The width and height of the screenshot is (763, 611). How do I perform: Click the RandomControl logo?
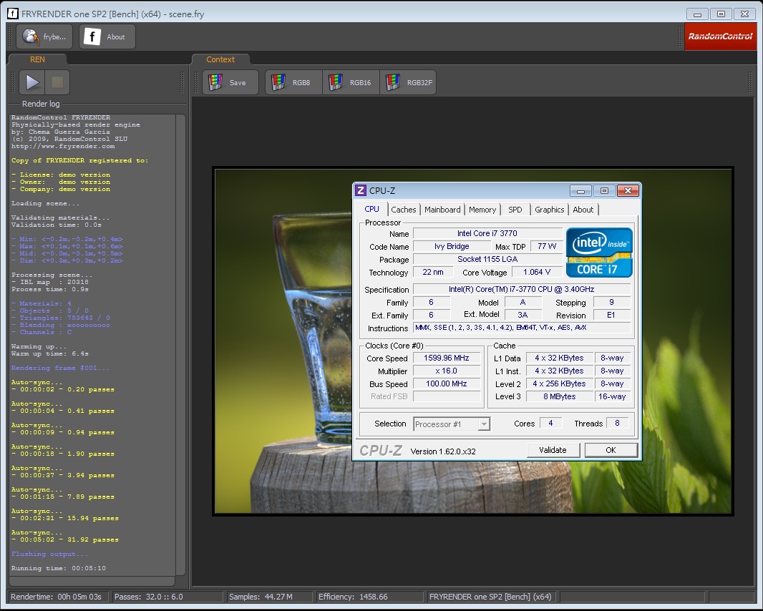click(719, 36)
